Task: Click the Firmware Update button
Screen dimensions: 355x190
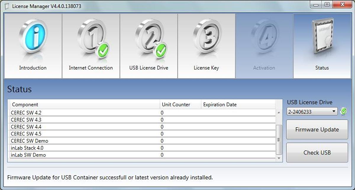Action: point(317,129)
